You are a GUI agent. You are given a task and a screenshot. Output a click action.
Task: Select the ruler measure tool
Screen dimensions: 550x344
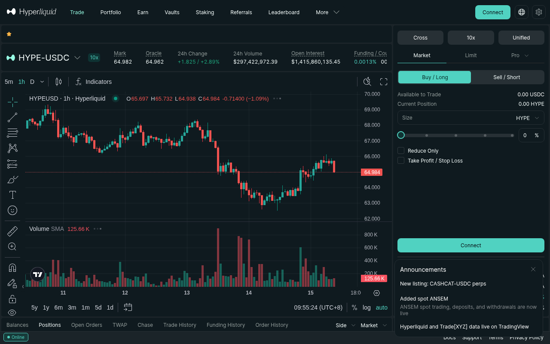pyautogui.click(x=12, y=231)
